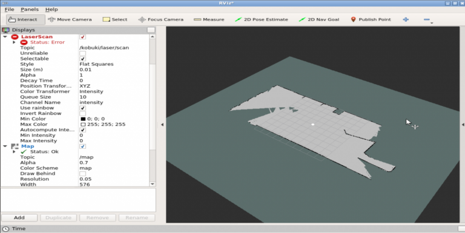This screenshot has height=233, width=465.
Task: Click the Displays list scroll-down arrow
Action: pos(153,184)
